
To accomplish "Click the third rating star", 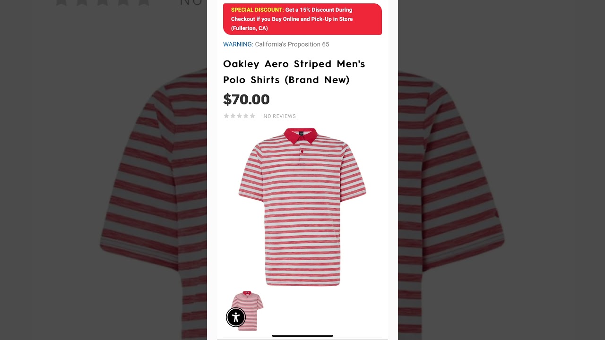I will coord(239,116).
